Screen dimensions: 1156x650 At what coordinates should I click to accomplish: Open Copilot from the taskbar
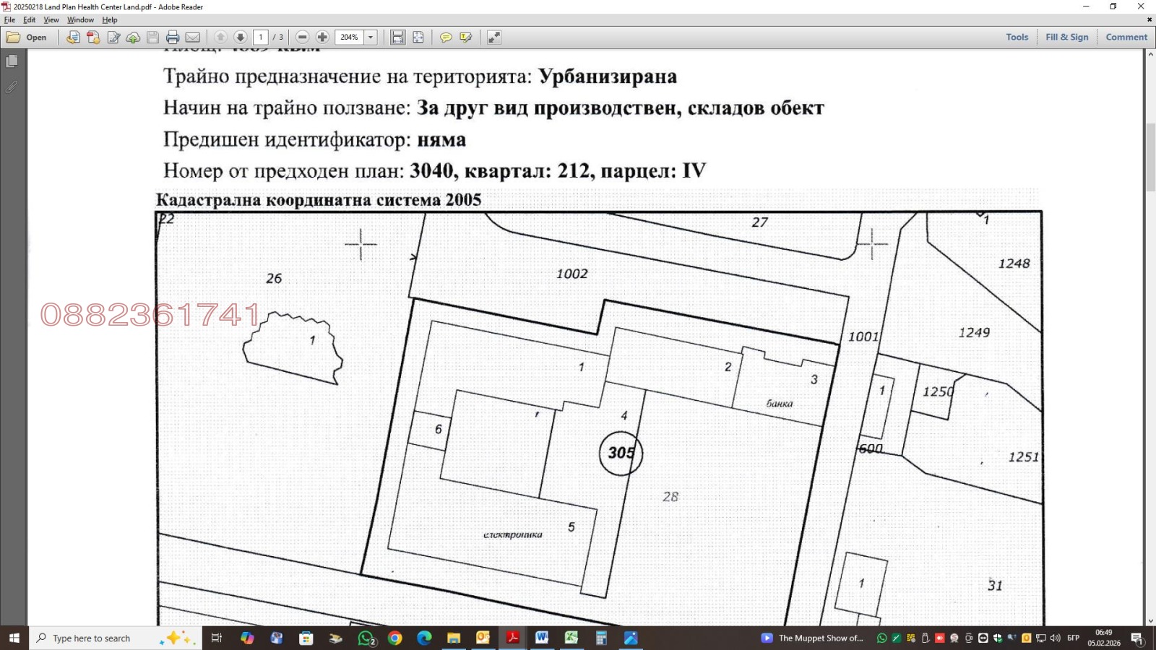[247, 638]
